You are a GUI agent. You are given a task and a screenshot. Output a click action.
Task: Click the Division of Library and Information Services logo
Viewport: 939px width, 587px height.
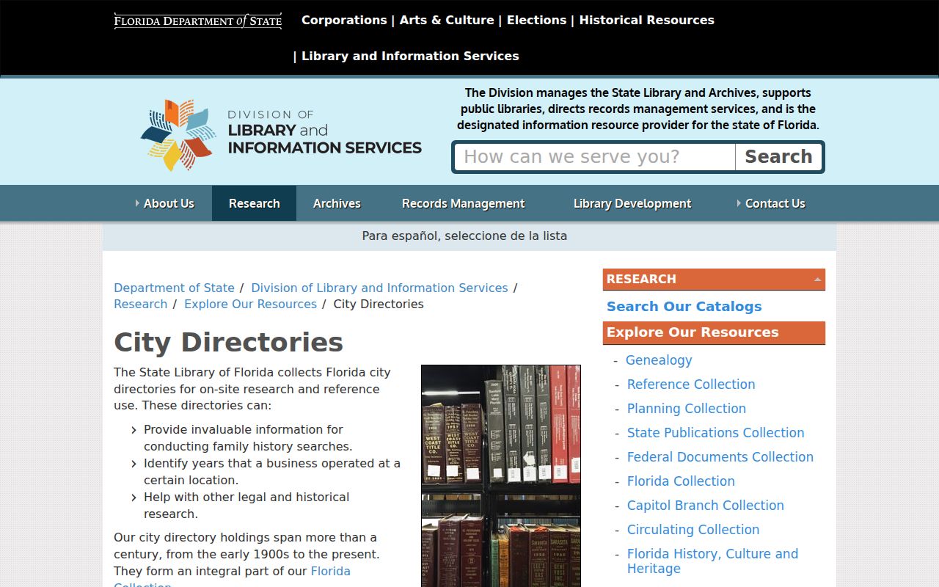pyautogui.click(x=281, y=135)
